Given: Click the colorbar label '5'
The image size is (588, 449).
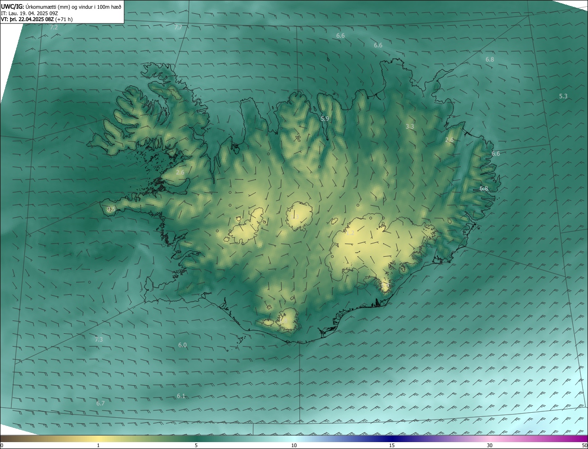Looking at the screenshot, I should tap(196, 446).
